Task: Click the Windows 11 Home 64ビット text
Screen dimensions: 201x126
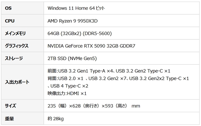Action: pyautogui.click(x=76, y=8)
